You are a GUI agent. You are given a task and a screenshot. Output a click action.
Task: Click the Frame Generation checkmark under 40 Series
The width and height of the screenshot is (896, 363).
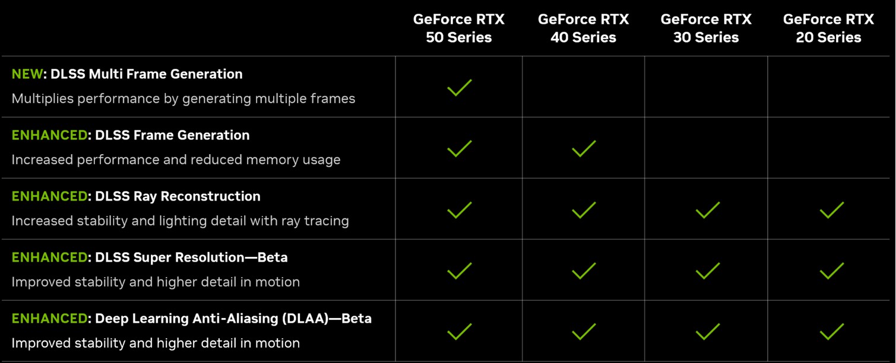584,148
